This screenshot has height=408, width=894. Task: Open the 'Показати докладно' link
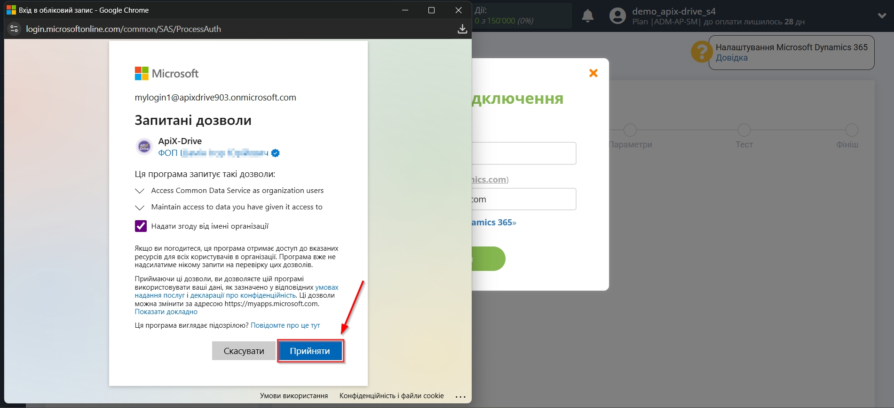166,312
